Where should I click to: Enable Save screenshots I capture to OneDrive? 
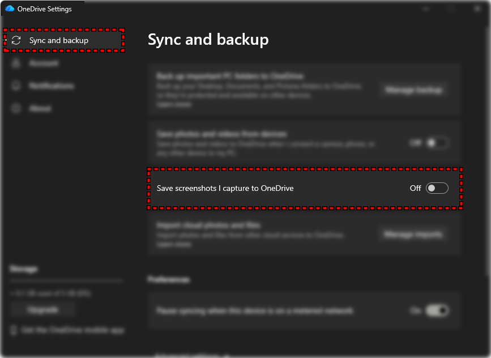point(437,188)
